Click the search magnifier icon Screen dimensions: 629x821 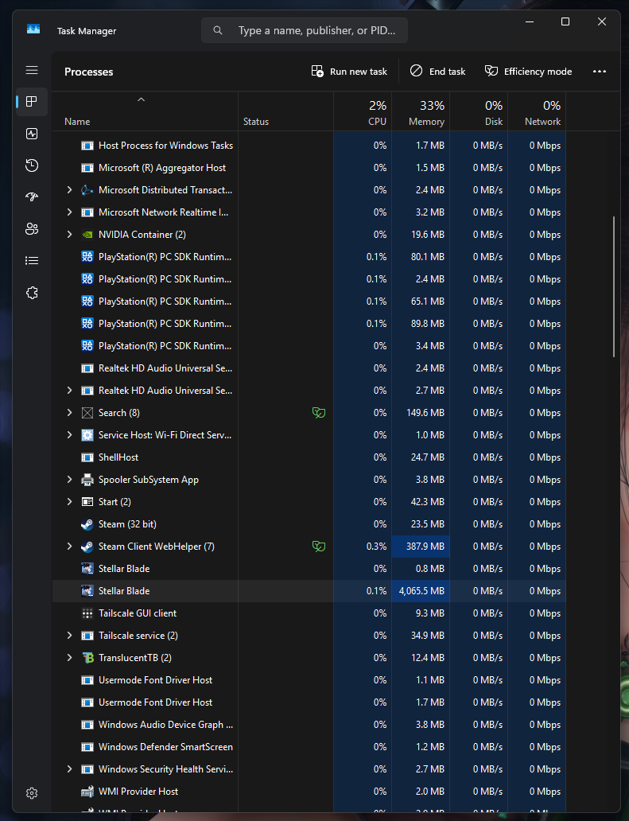tap(218, 30)
